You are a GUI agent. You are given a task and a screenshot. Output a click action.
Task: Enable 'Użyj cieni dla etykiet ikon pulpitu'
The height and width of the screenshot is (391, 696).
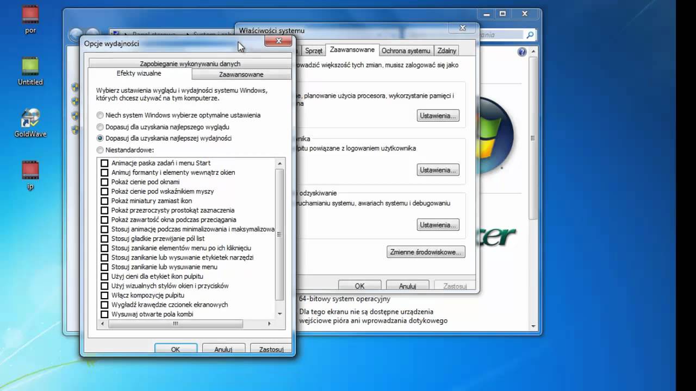104,276
